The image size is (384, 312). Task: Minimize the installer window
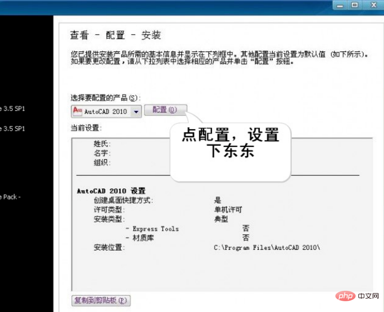tap(340, 5)
